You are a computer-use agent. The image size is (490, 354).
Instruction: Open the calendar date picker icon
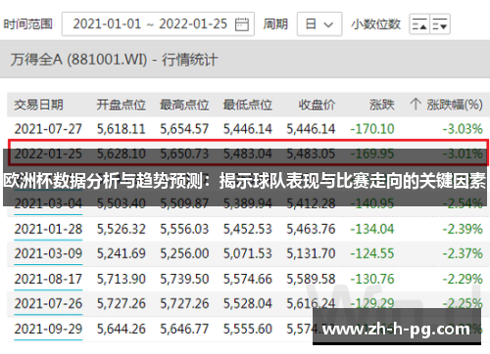(242, 24)
